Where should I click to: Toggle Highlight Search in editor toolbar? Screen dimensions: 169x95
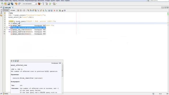35,11
